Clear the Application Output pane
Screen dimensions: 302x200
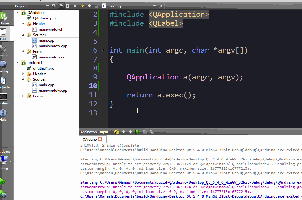click(x=116, y=132)
